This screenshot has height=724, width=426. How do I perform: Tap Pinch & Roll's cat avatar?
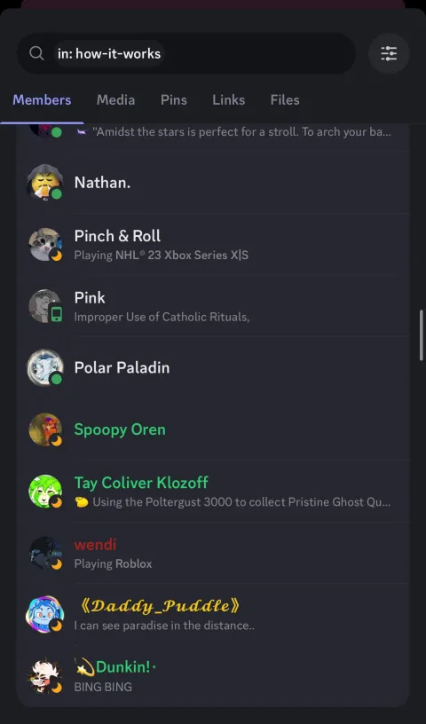click(45, 244)
